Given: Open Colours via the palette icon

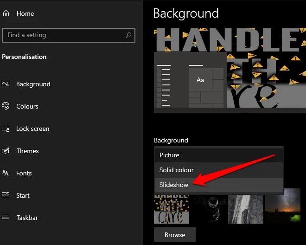Looking at the screenshot, I should pos(6,106).
